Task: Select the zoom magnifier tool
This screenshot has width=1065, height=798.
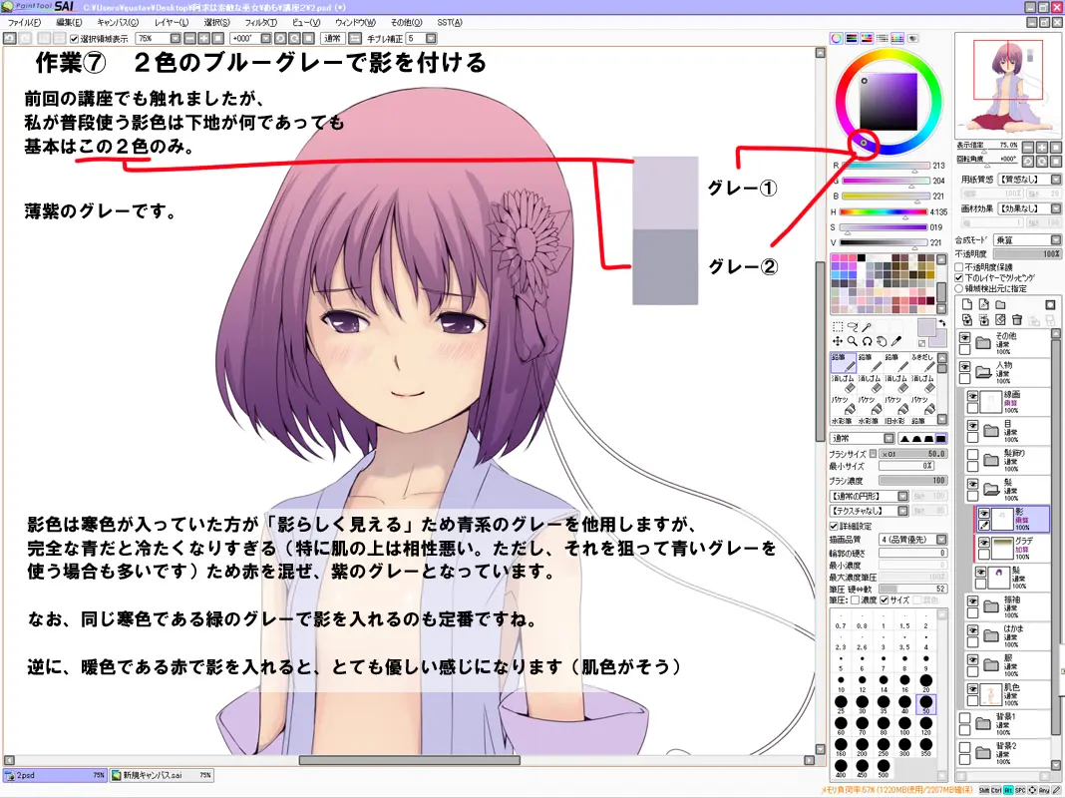Action: click(853, 341)
